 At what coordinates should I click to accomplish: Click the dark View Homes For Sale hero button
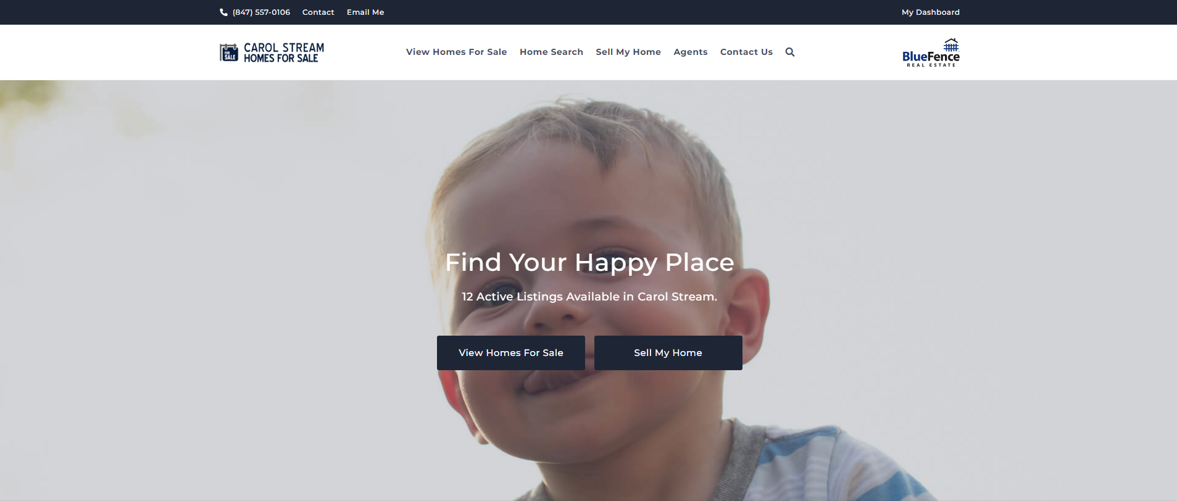point(510,353)
